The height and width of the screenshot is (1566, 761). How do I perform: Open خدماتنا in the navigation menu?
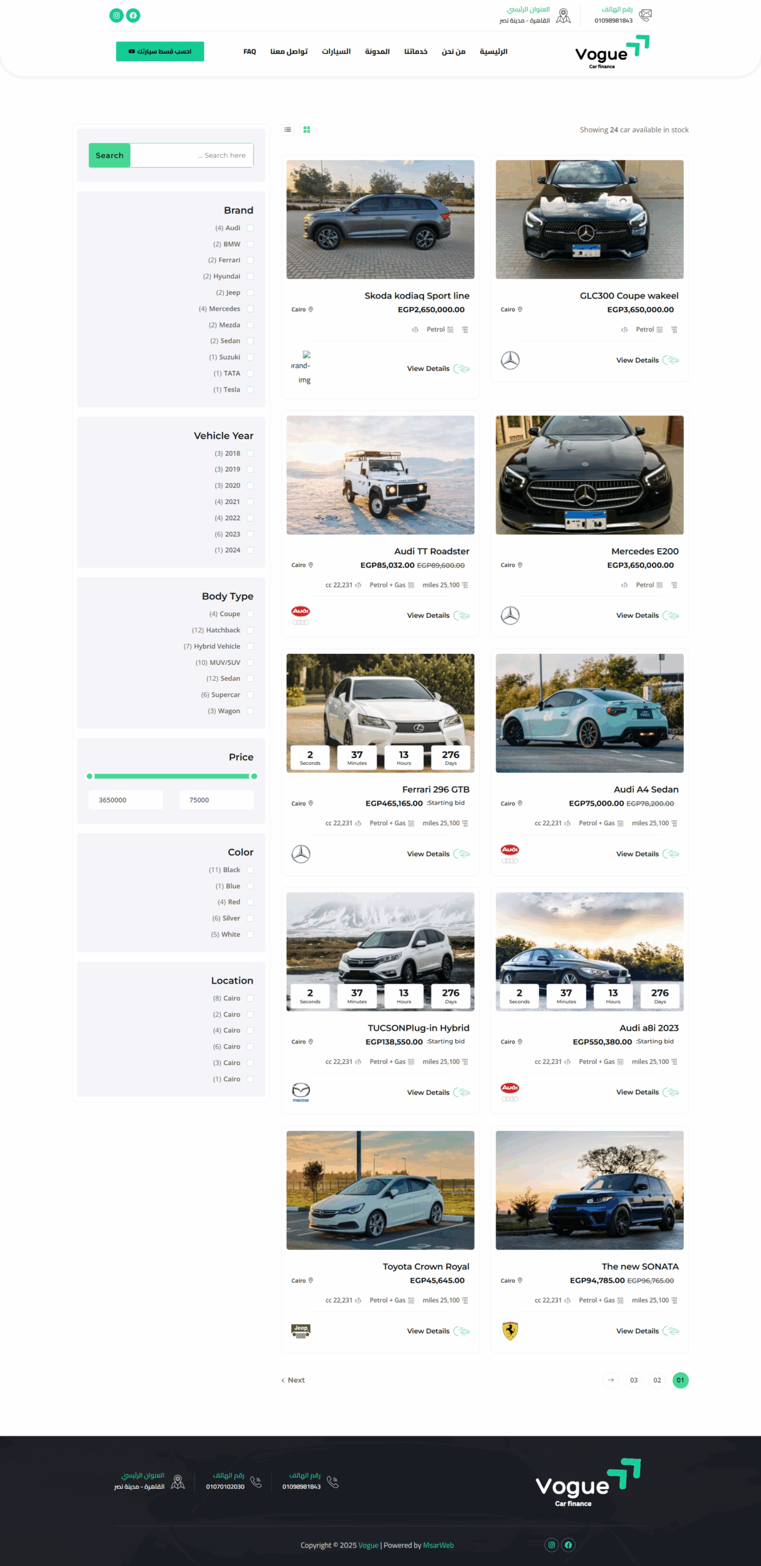pyautogui.click(x=416, y=51)
